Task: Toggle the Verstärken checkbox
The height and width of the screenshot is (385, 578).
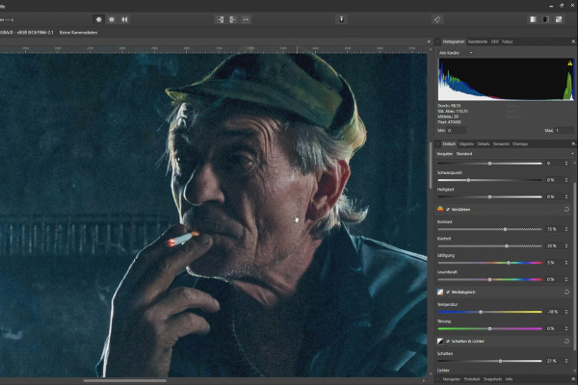Action: (x=448, y=209)
